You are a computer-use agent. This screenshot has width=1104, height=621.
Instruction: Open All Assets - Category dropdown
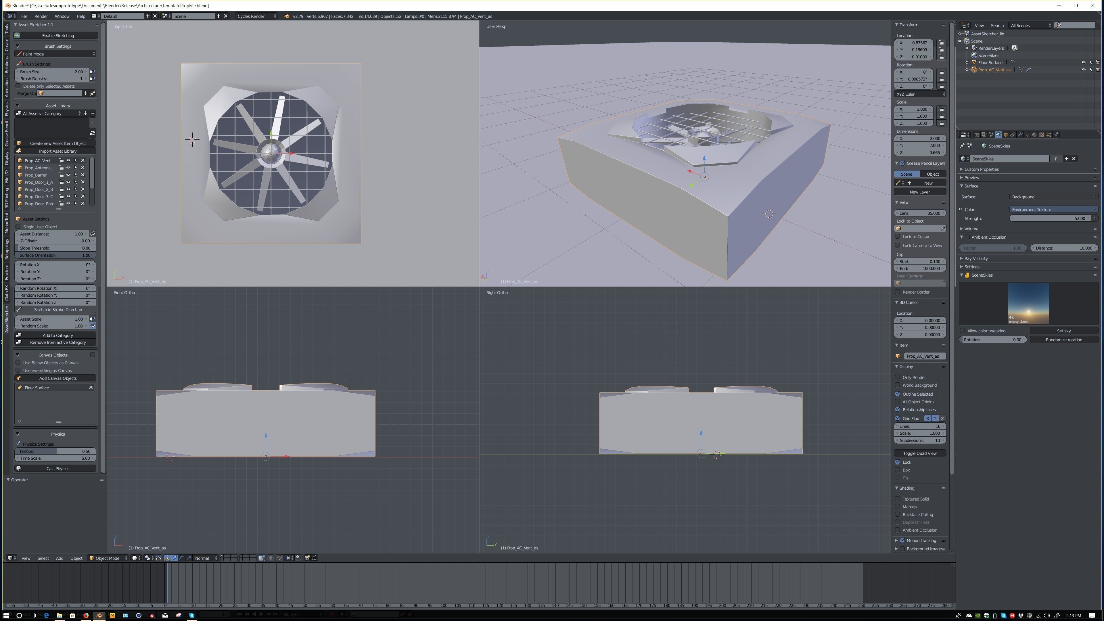coord(48,114)
